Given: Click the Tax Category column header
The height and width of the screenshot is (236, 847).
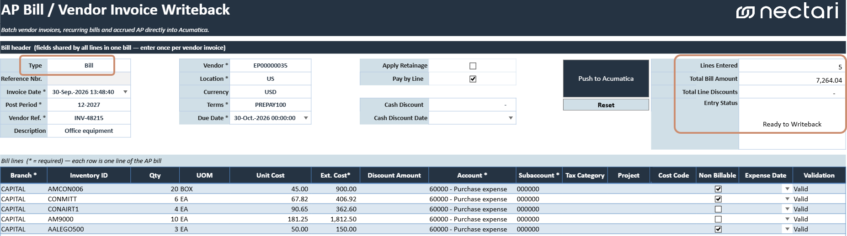Looking at the screenshot, I should point(585,175).
